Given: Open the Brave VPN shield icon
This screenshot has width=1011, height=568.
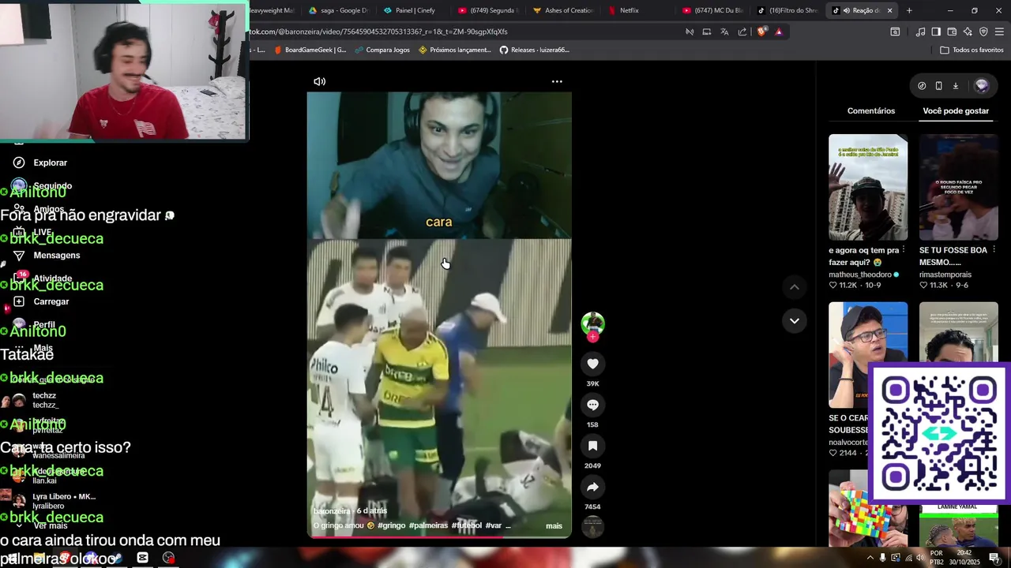Looking at the screenshot, I should tap(983, 32).
